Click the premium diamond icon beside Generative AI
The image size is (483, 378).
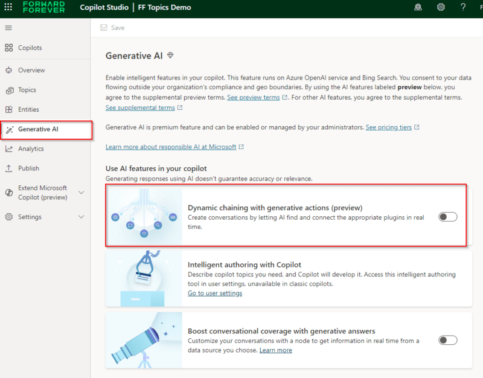click(170, 55)
